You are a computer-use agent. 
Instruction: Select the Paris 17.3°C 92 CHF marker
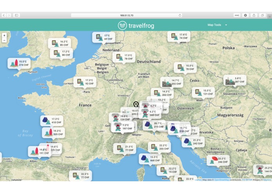pos(85,82)
